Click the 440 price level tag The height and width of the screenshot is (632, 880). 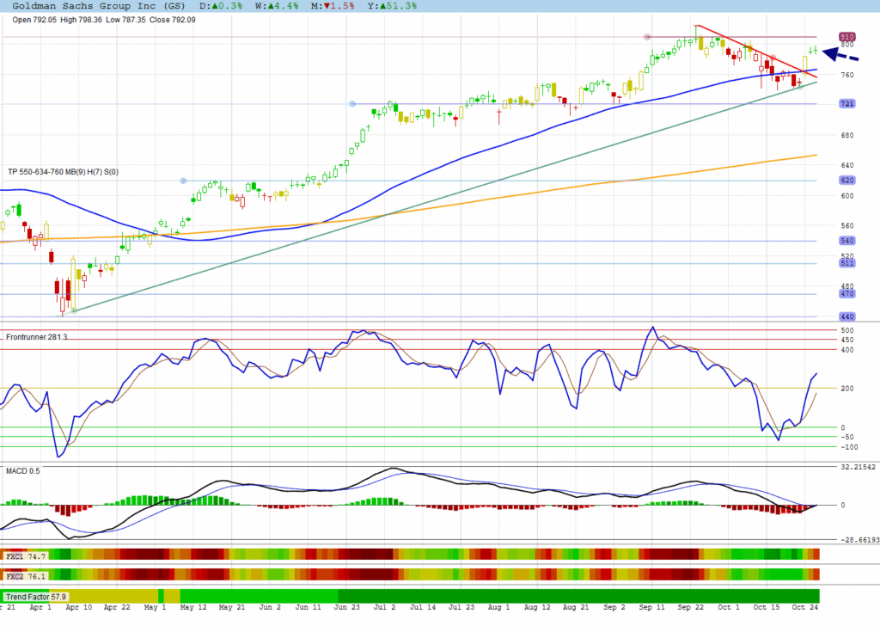coord(846,316)
